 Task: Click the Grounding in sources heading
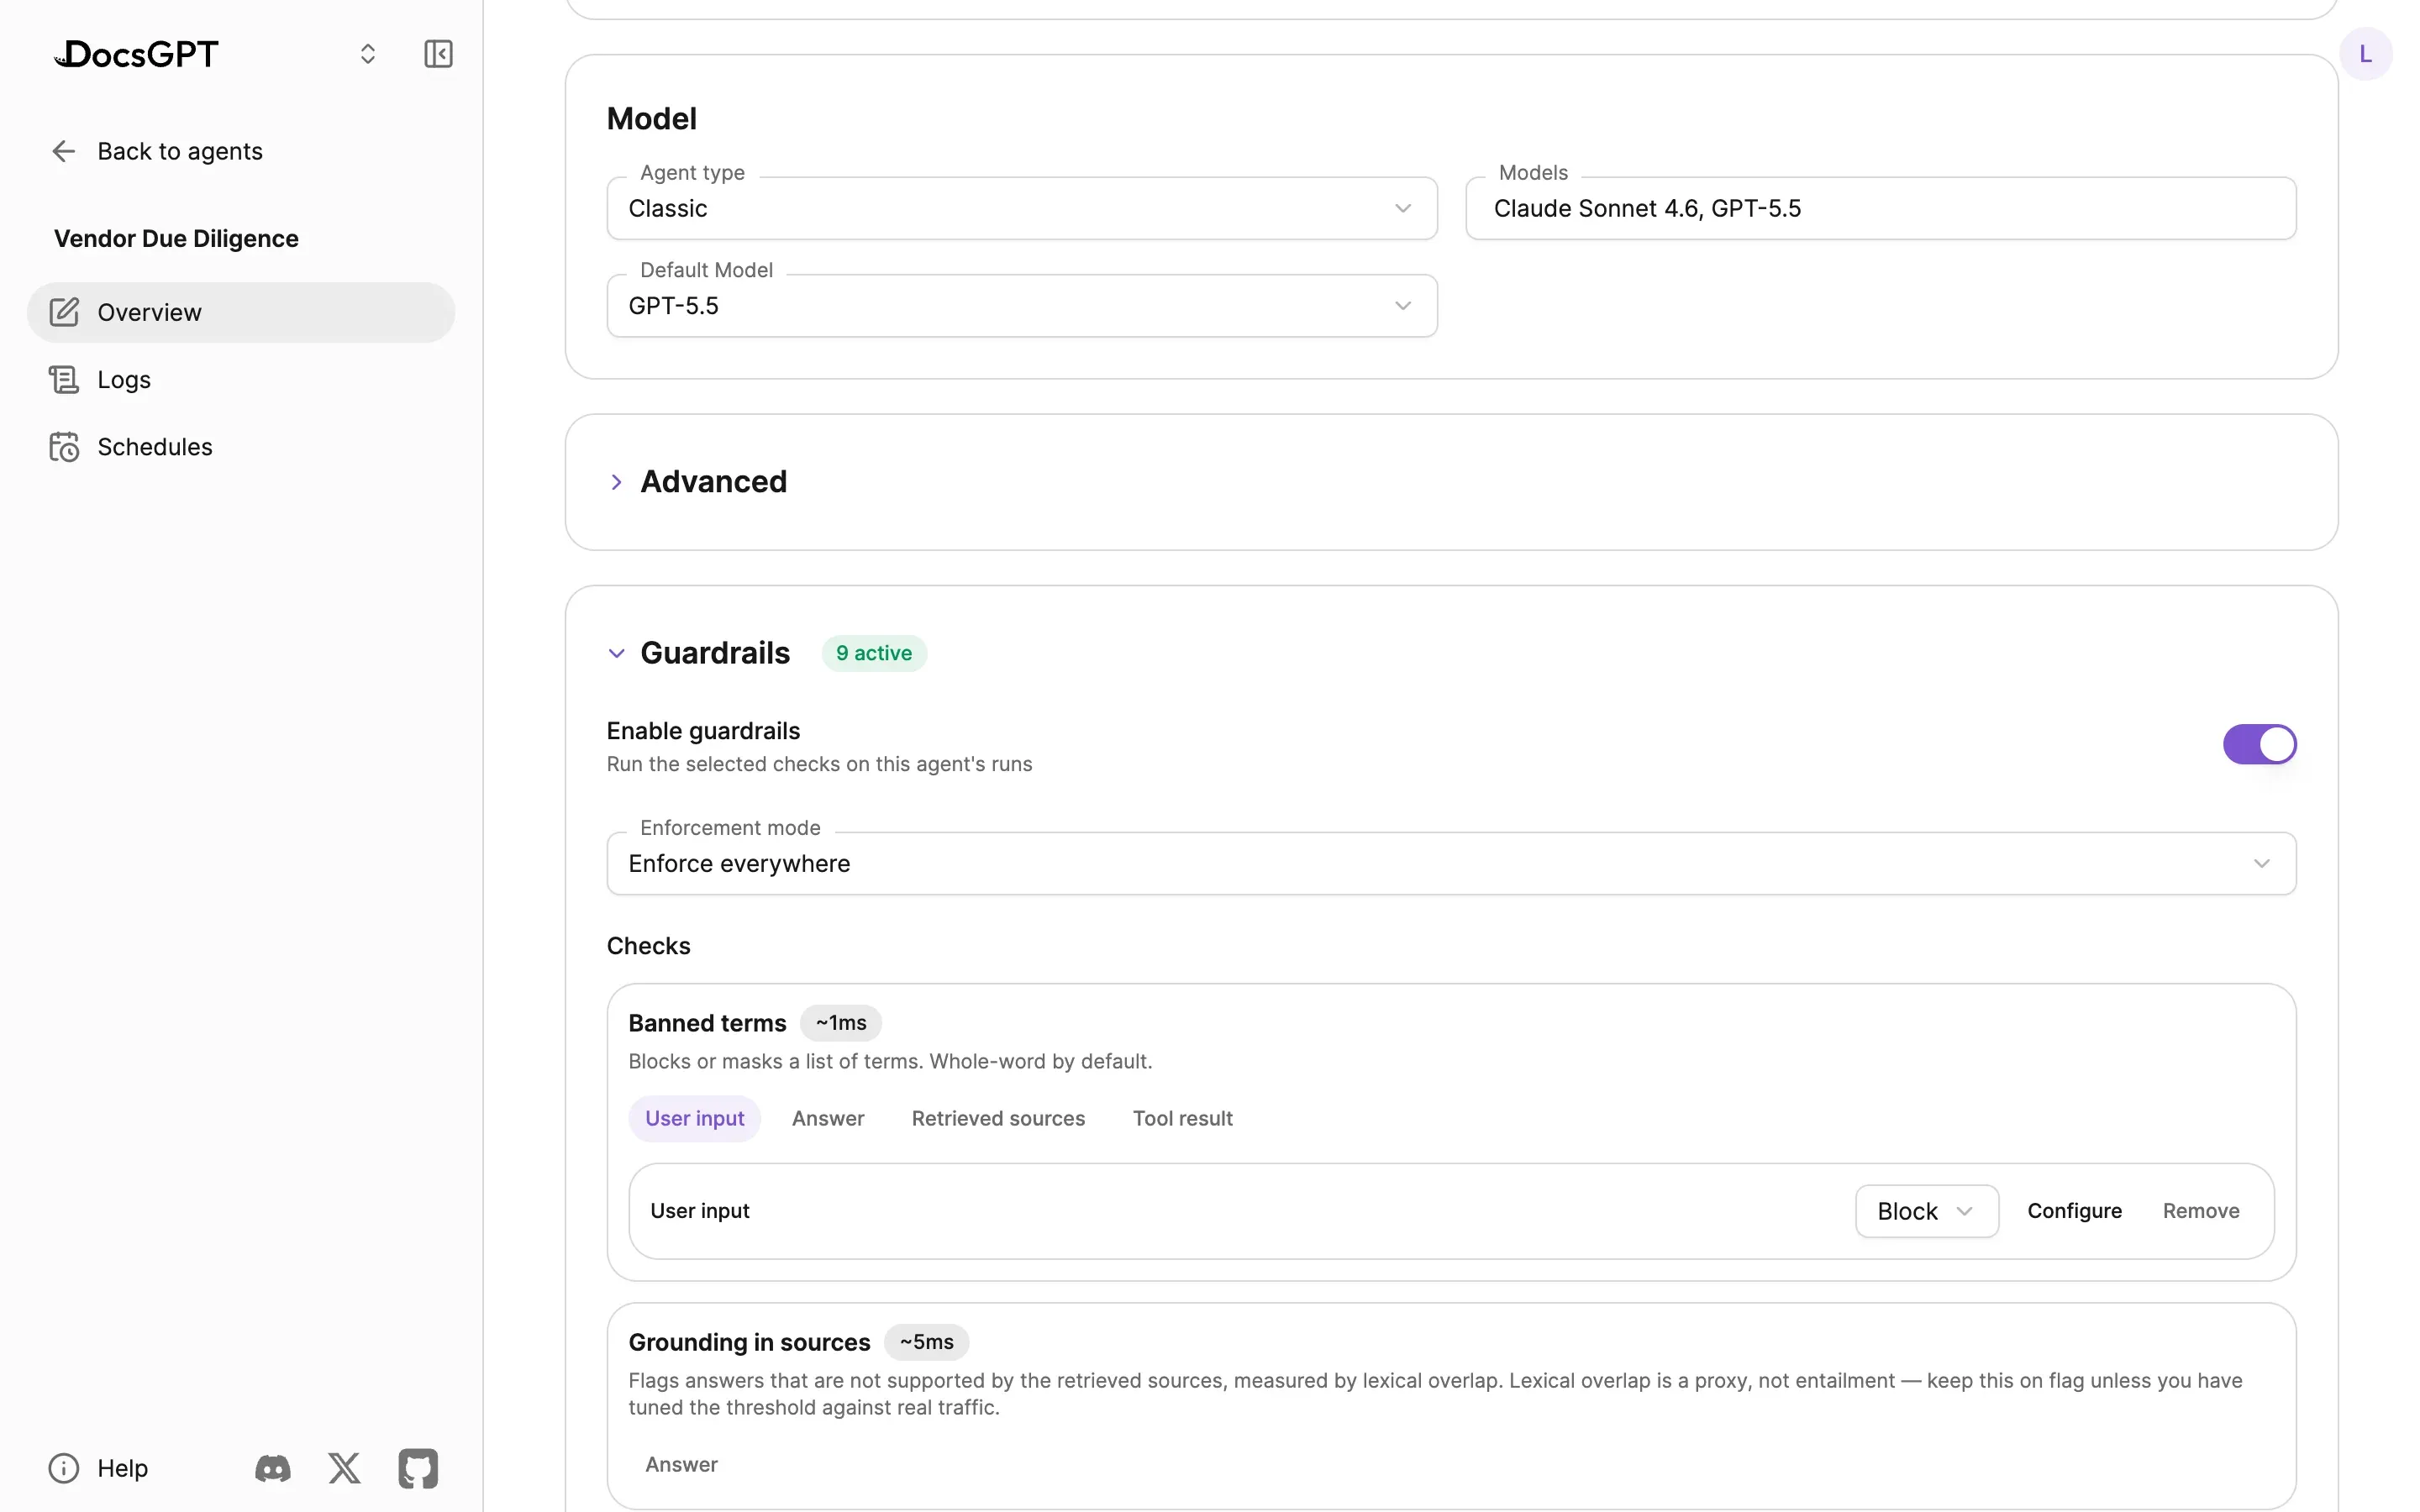[749, 1342]
